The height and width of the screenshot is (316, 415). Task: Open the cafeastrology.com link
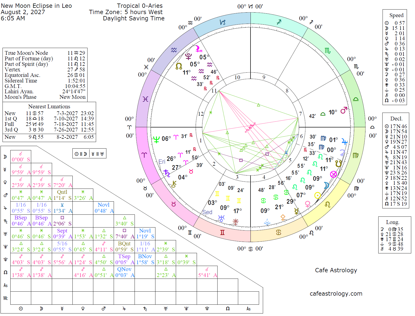[x=336, y=294]
